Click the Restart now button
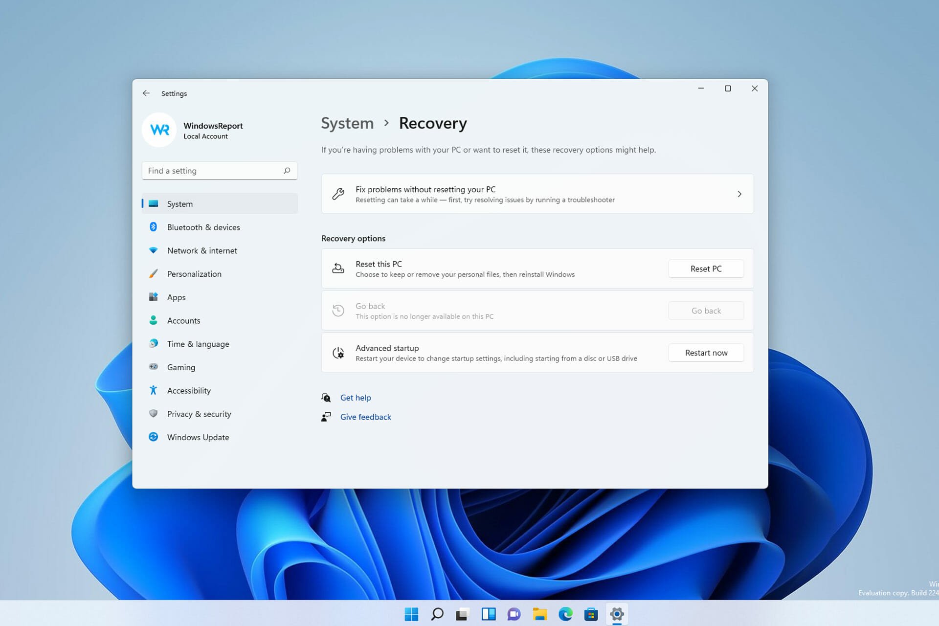The height and width of the screenshot is (626, 939). 706,353
